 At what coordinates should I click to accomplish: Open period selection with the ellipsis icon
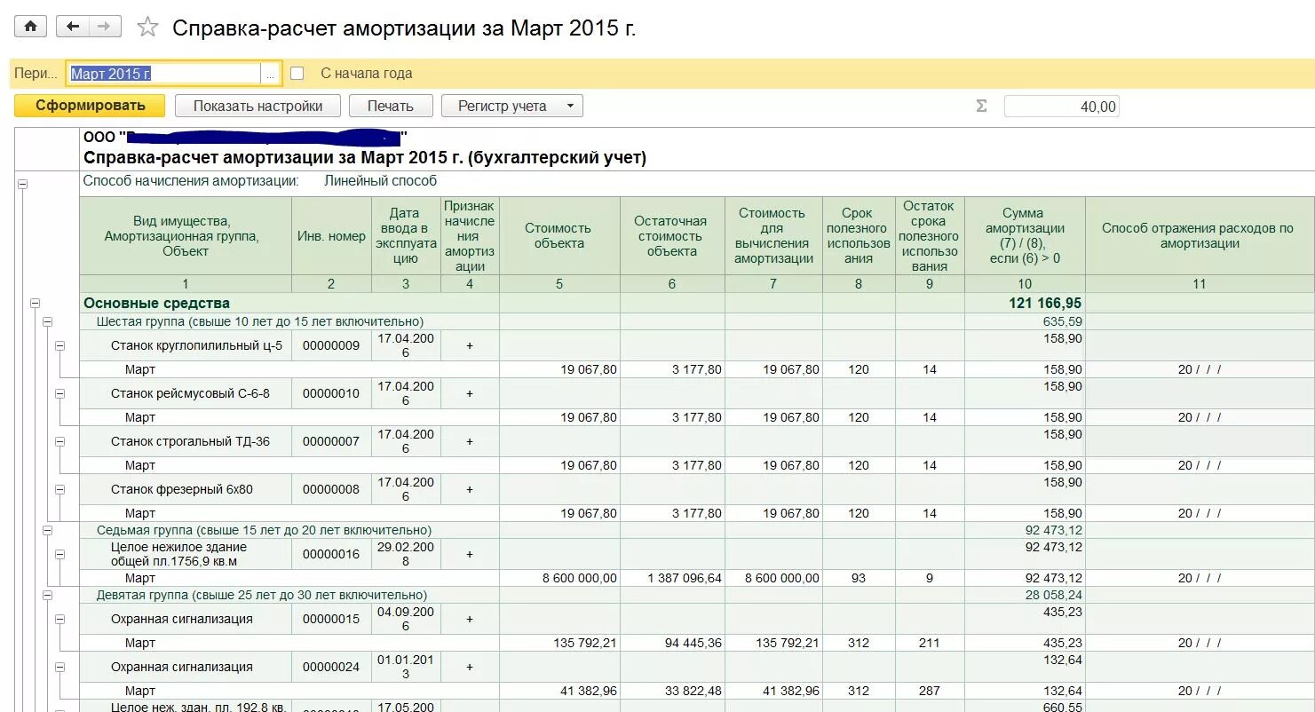coord(271,73)
